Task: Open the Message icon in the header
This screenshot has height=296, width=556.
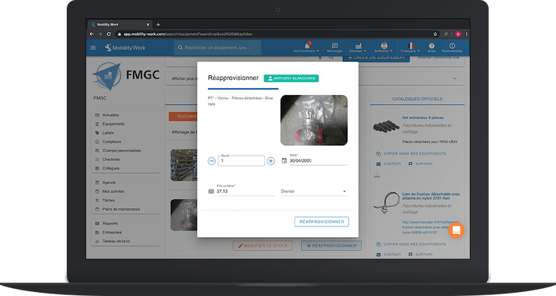Action: point(334,46)
